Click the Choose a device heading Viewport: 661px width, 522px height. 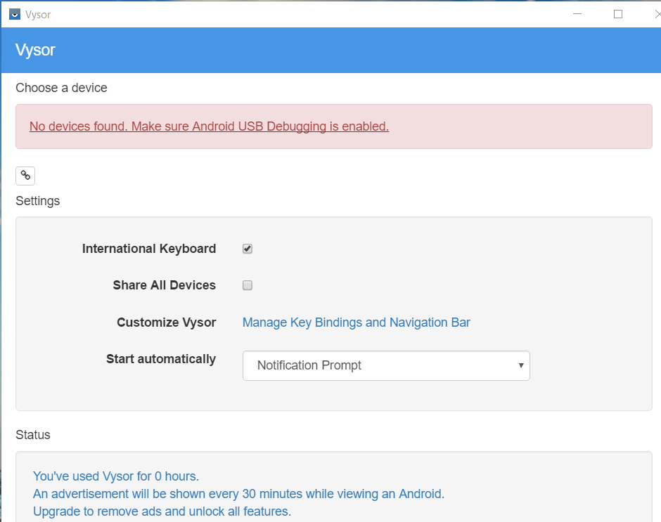coord(61,88)
